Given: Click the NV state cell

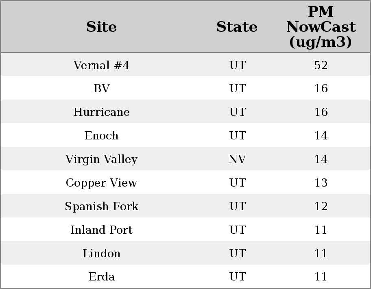Looking at the screenshot, I should [x=237, y=159].
